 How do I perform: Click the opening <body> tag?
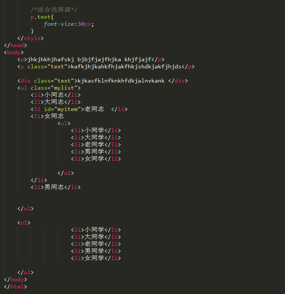coord(14,53)
